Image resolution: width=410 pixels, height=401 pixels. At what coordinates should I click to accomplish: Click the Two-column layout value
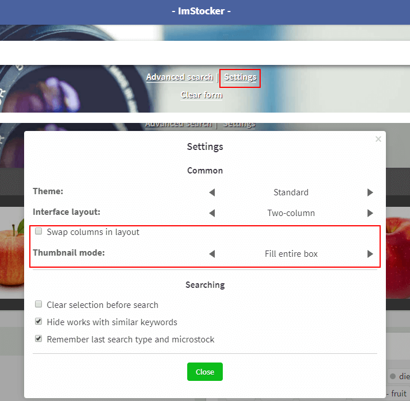pos(291,213)
